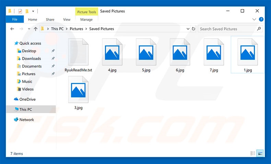The width and height of the screenshot is (271, 164).
Task: Click the pin icon next to Downloads
Action: 53,58
